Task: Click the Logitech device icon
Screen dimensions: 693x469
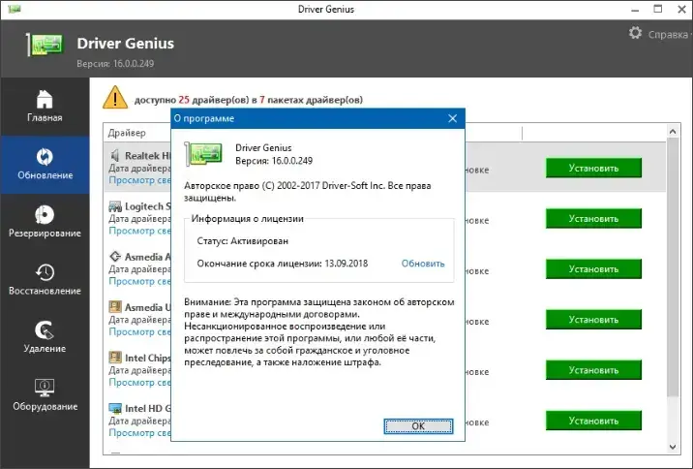Action: click(115, 206)
